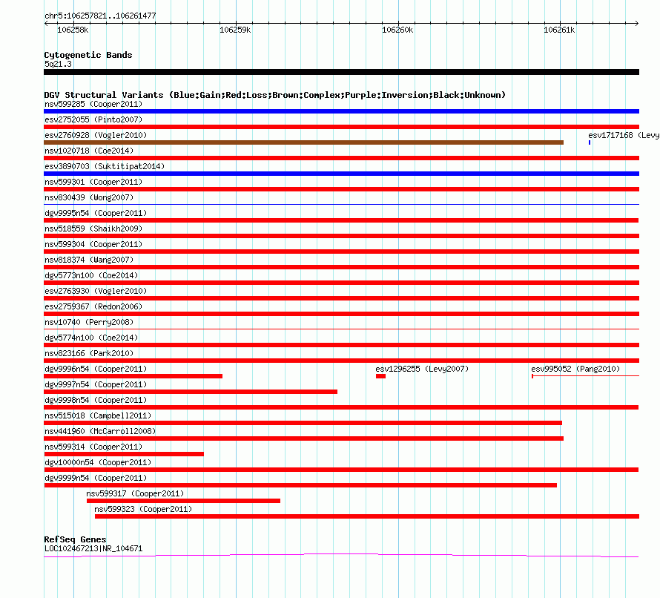660x598 pixels.
Task: Select the red dgv9997n54 loss bar
Action: 191,392
